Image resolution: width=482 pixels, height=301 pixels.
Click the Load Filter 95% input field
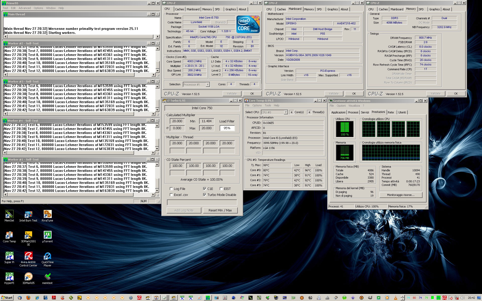(x=227, y=128)
